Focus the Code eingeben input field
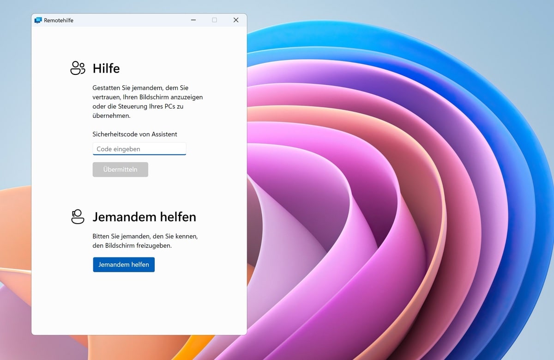Image resolution: width=554 pixels, height=360 pixels. pyautogui.click(x=139, y=149)
